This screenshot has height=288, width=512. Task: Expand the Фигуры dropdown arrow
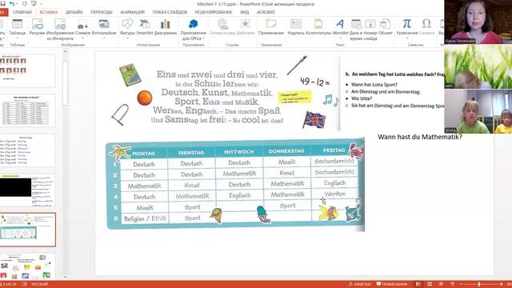pyautogui.click(x=127, y=38)
